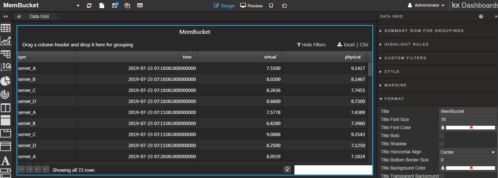Pick the header layout panel component icon
The width and height of the screenshot is (498, 178).
tap(6, 120)
